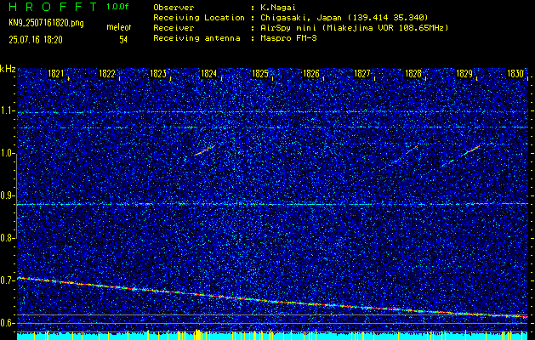Click the 0.9 kHz axis label

click(x=7, y=195)
